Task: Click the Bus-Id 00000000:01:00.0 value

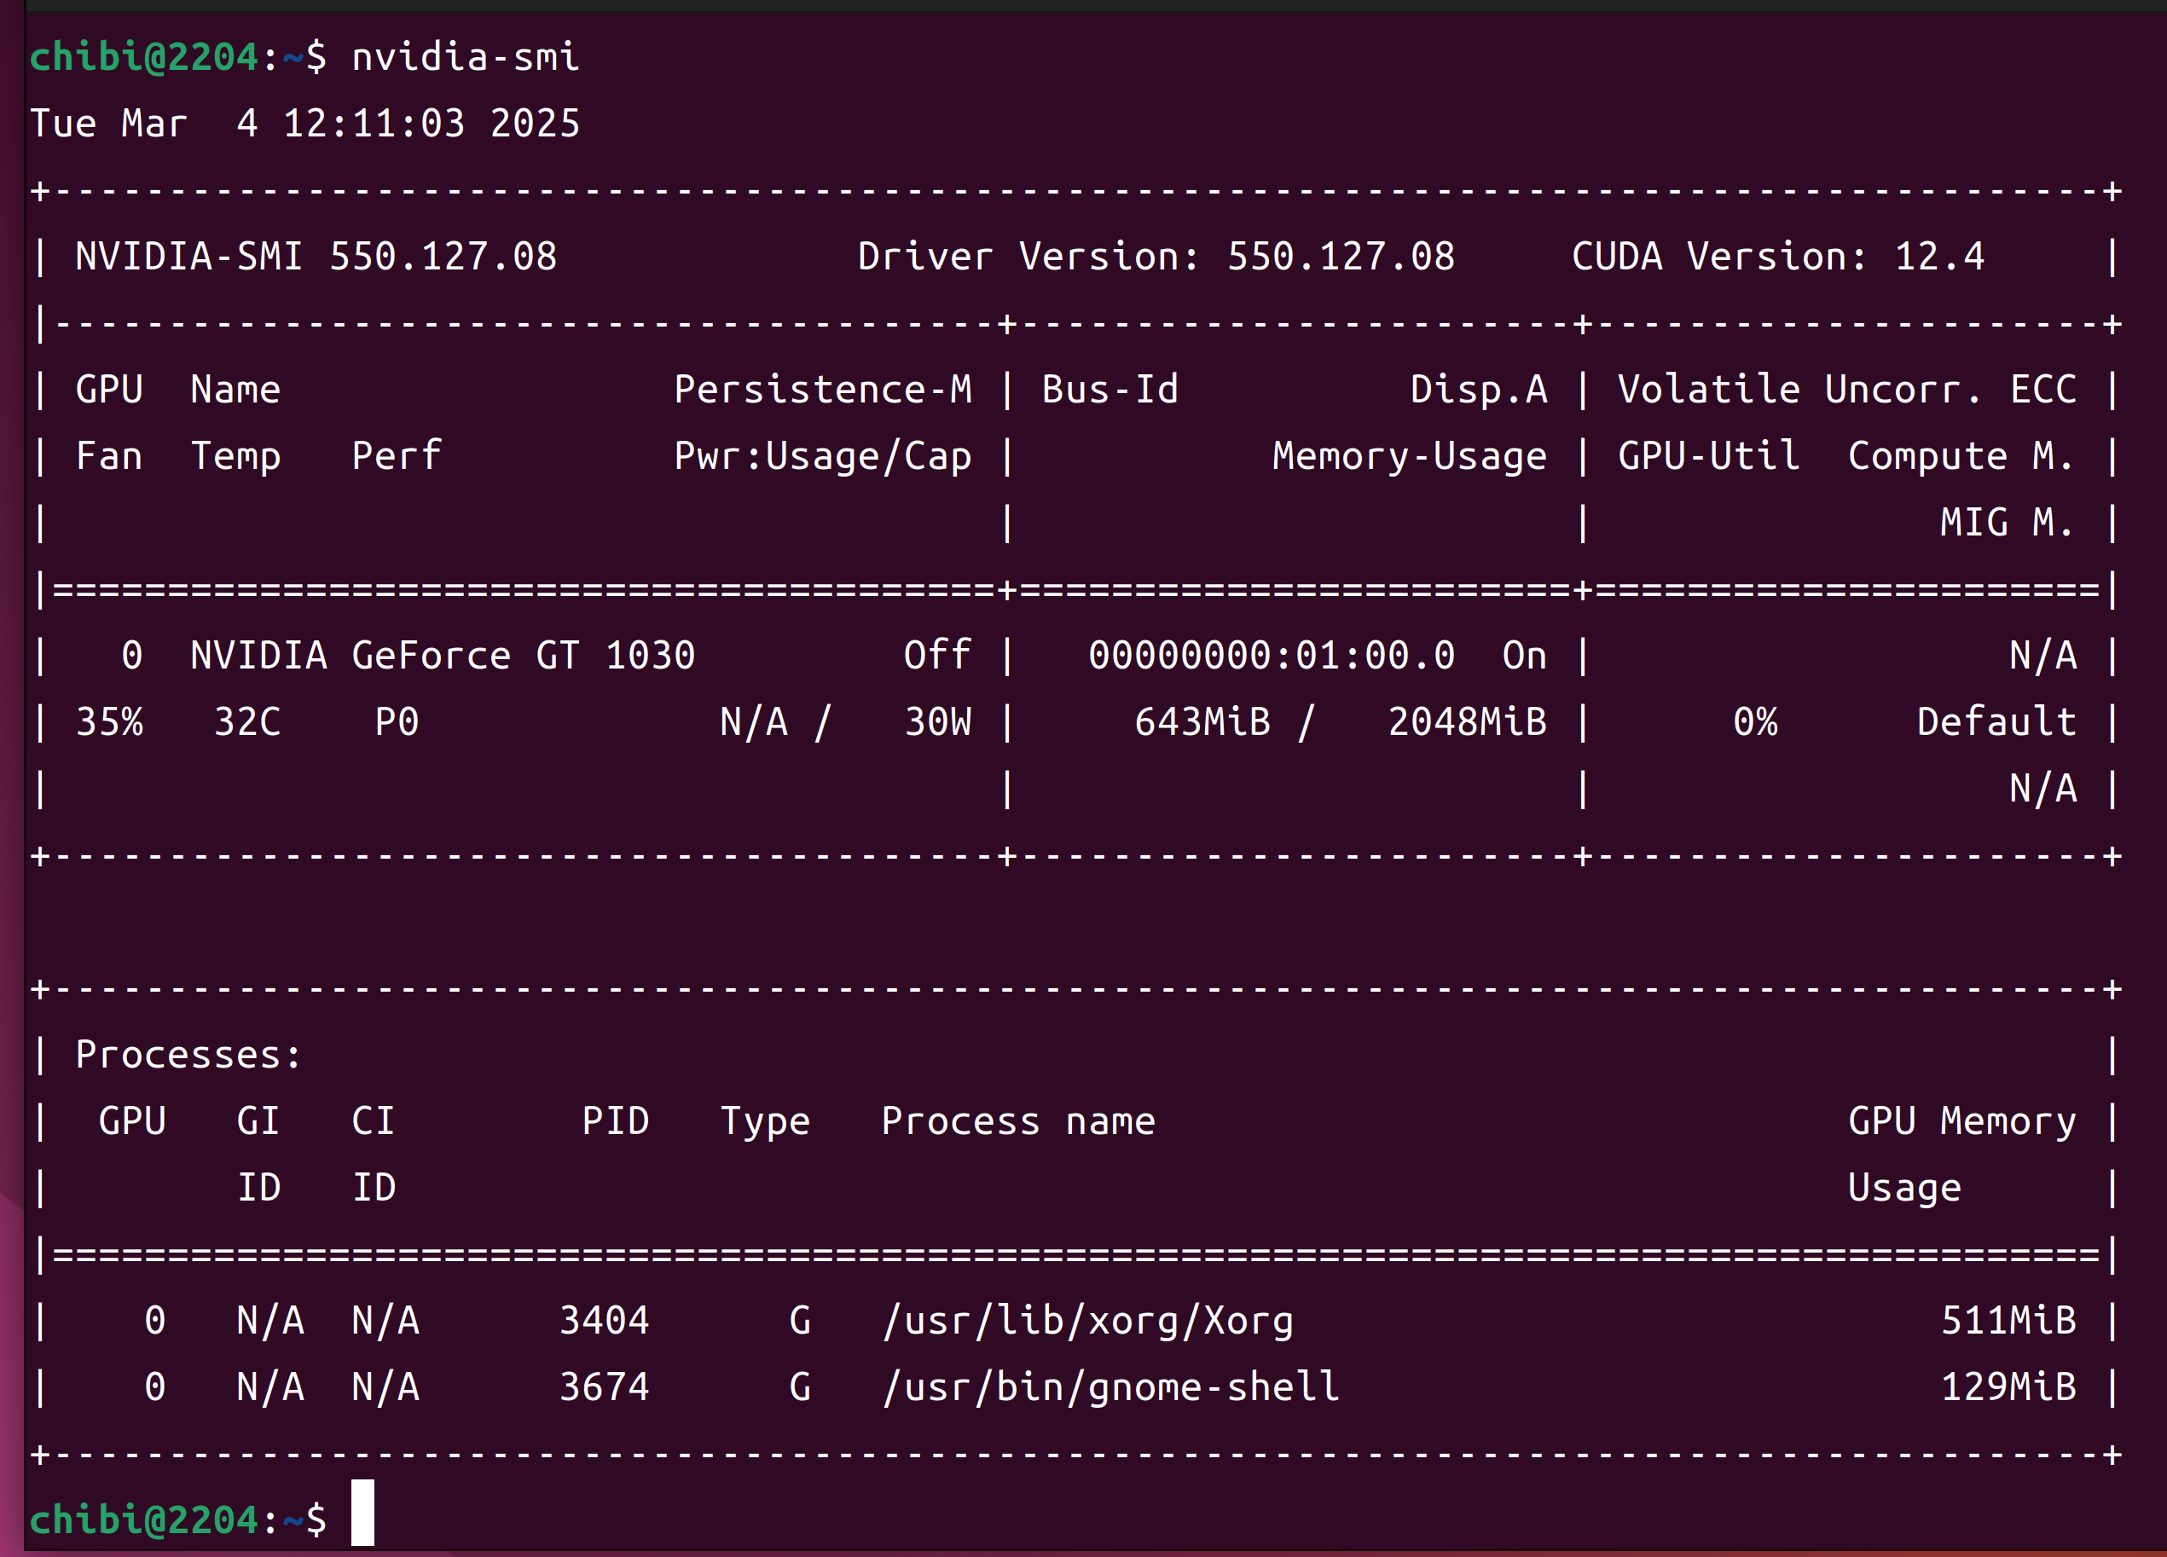Action: pos(1271,655)
